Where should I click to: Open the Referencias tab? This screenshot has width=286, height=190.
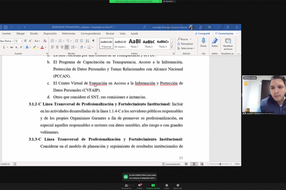[69, 34]
